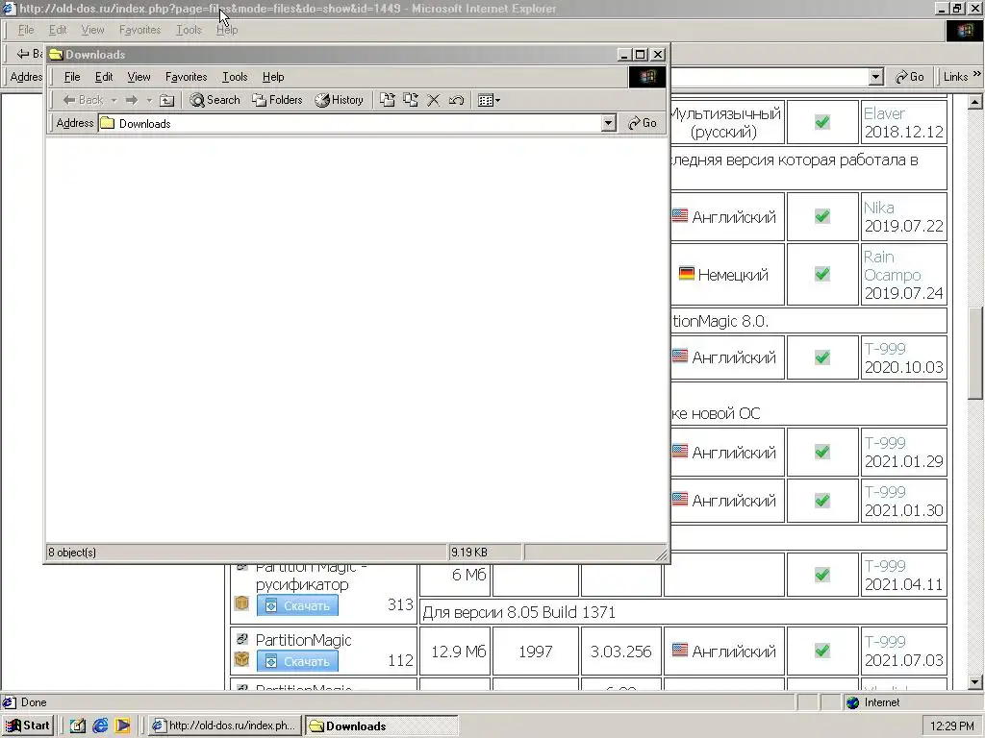Click Go in the Downloads window
The width and height of the screenshot is (985, 738).
coord(643,123)
